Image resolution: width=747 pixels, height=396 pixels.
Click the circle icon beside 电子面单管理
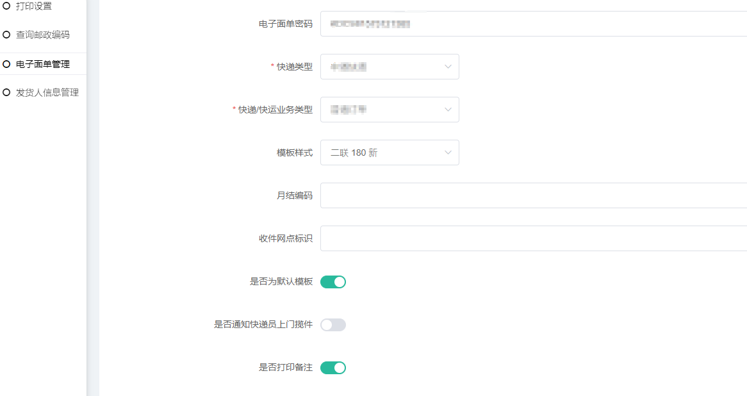[x=6, y=64]
